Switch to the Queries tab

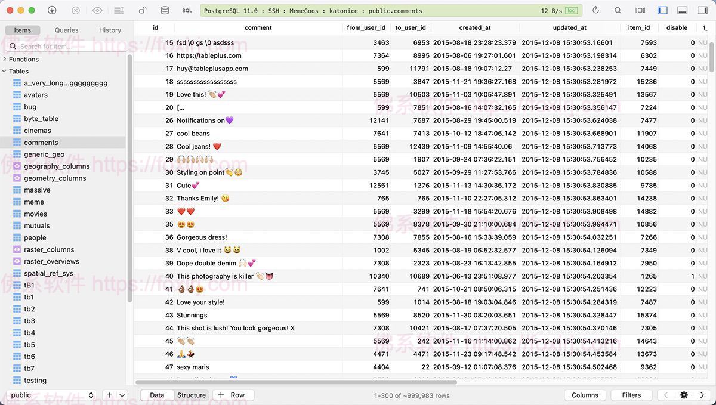pyautogui.click(x=66, y=30)
